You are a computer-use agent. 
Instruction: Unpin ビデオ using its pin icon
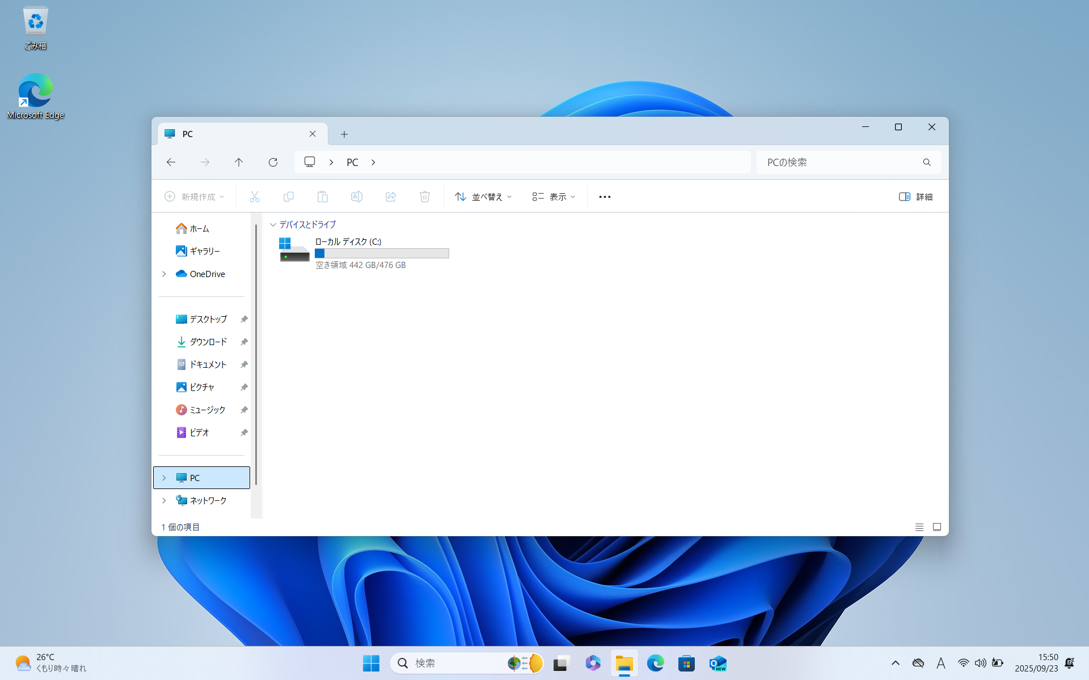click(244, 432)
